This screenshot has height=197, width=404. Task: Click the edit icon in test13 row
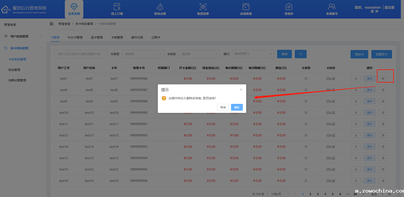356,158
